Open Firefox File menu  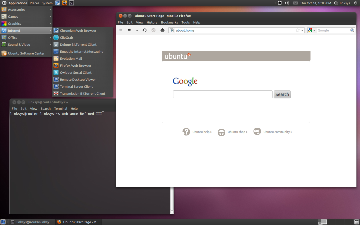(x=120, y=22)
